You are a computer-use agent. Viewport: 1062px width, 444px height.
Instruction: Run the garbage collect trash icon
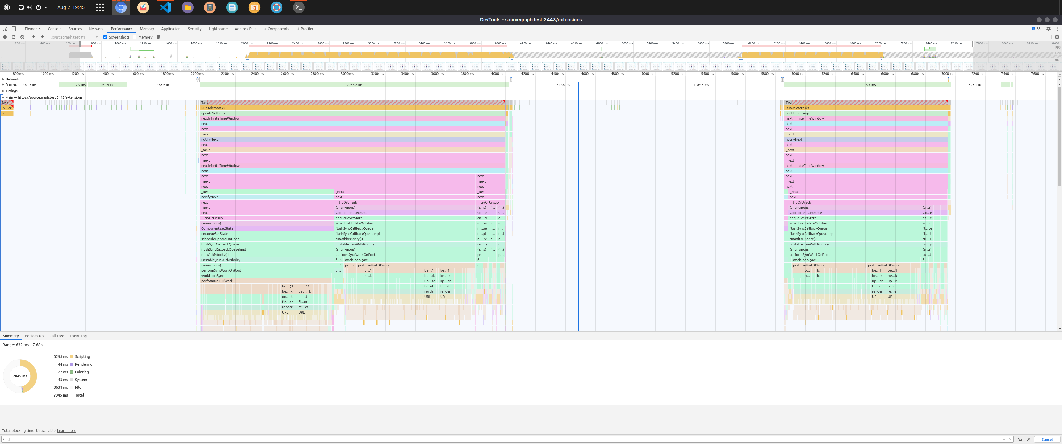point(158,37)
